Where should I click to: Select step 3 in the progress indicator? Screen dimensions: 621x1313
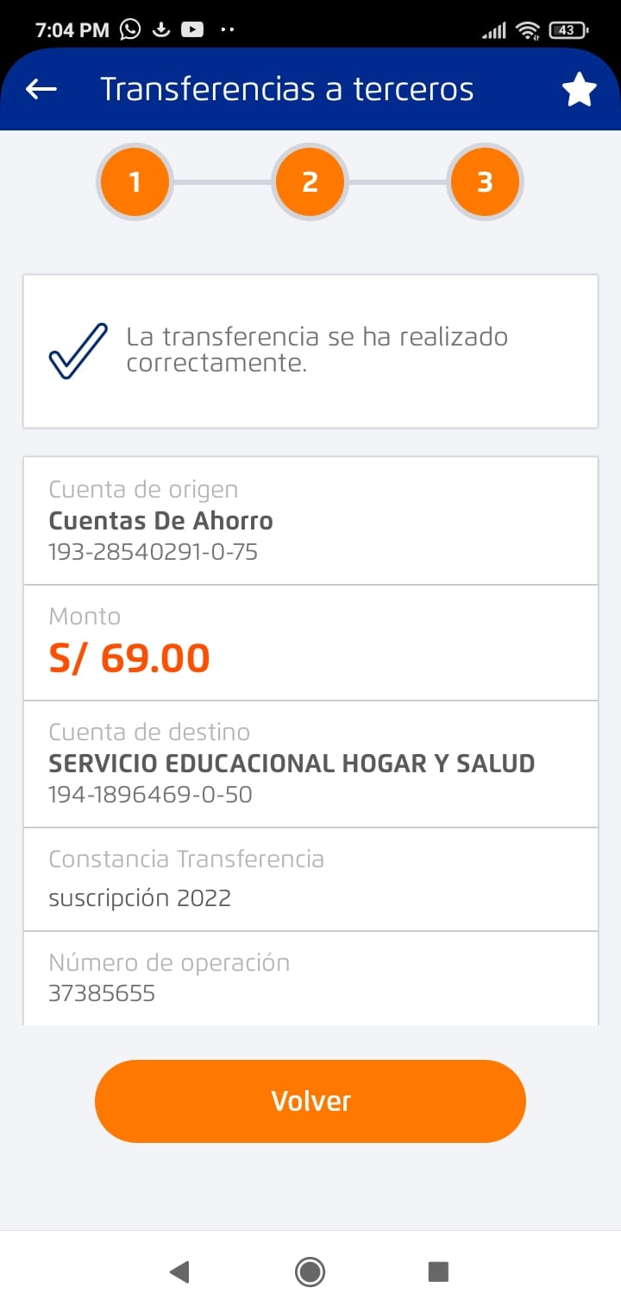coord(485,182)
